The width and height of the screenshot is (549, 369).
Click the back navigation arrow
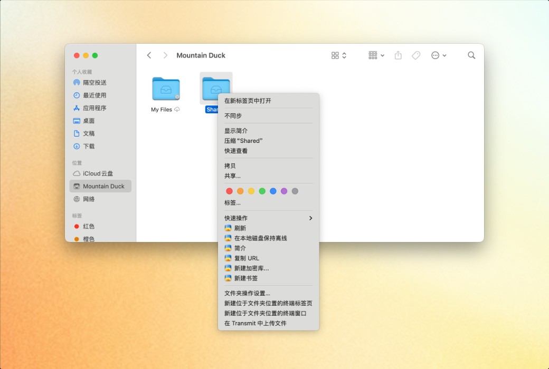[x=149, y=55]
